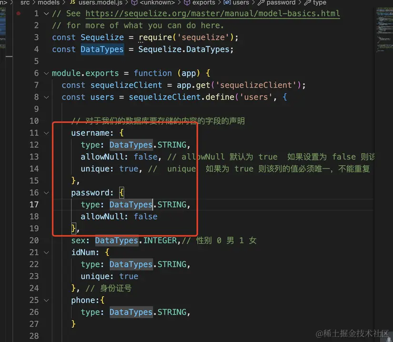This screenshot has width=393, height=342.
Task: Collapse the module.exports function on line 6
Action: [46, 73]
